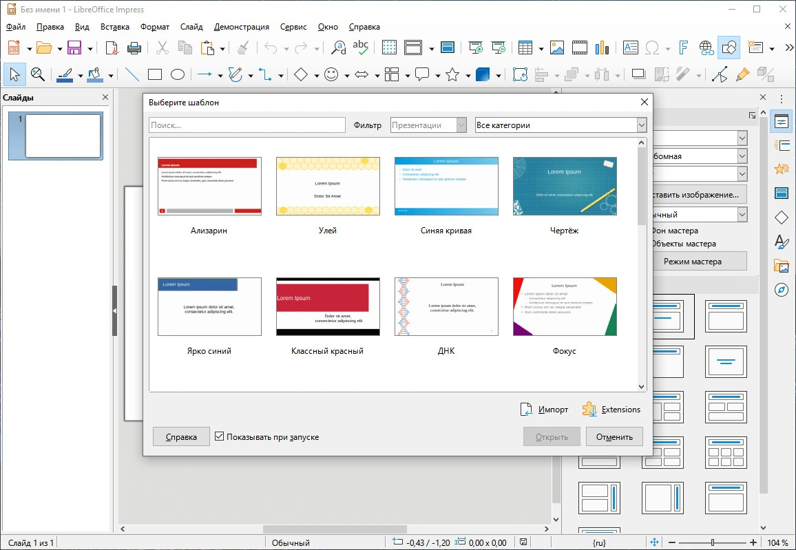796x550 pixels.
Task: Open the Сервис menu
Action: click(x=293, y=27)
